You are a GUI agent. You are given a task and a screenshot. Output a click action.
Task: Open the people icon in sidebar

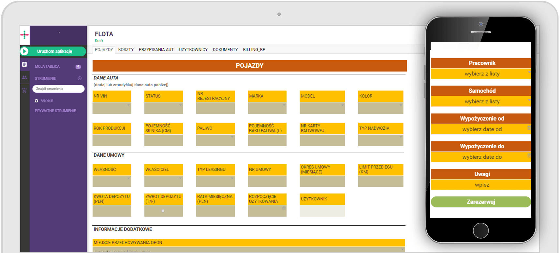tap(24, 77)
